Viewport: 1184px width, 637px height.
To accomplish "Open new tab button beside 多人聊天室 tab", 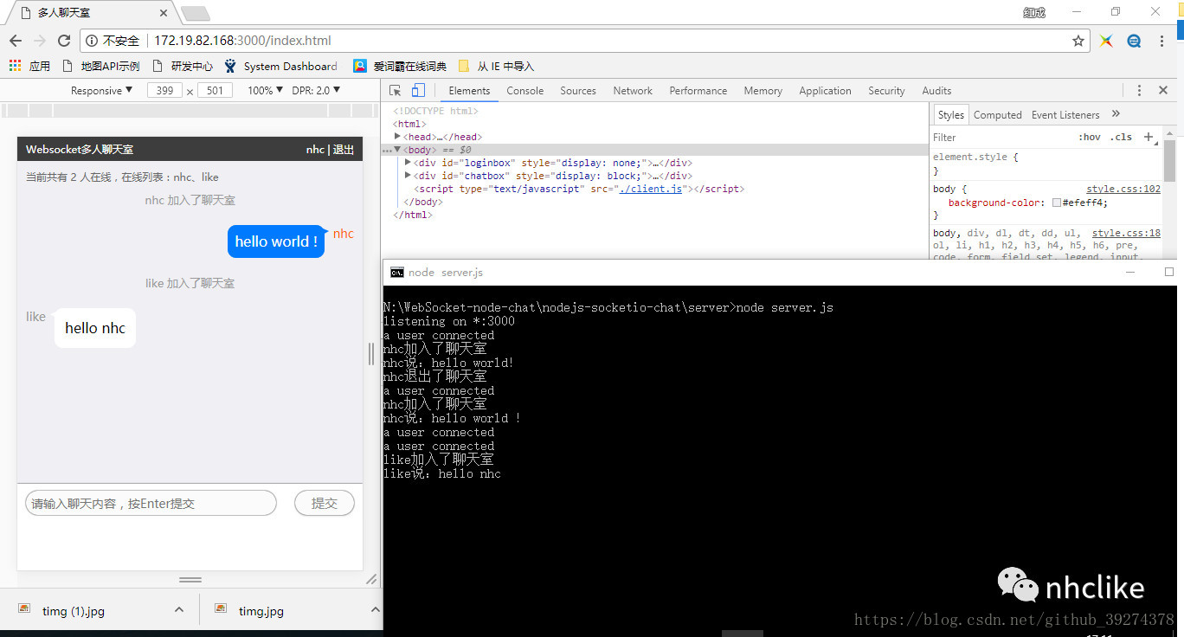I will click(x=195, y=13).
